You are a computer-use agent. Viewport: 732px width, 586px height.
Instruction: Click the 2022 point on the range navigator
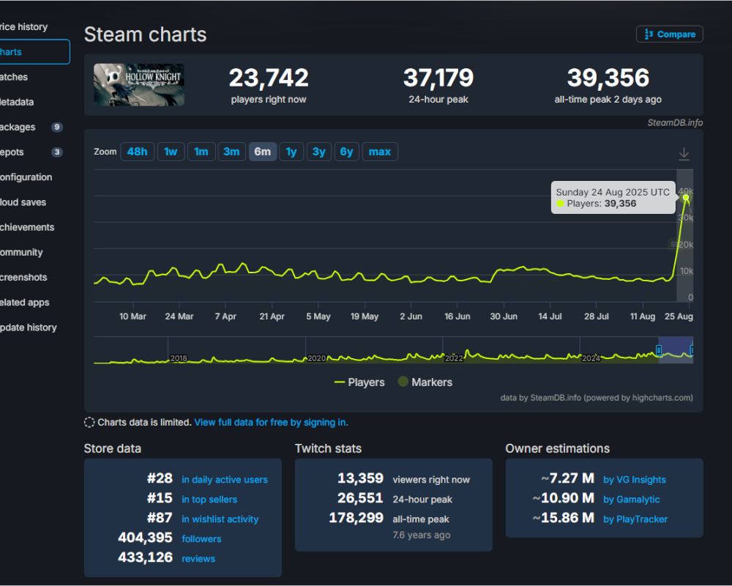tap(454, 359)
